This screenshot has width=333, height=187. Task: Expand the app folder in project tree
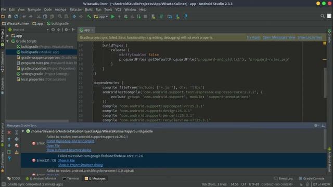[8, 36]
